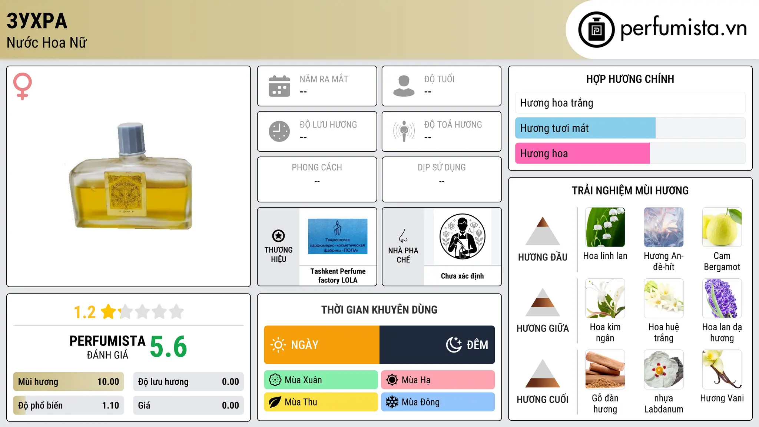Click the leaf icon for Mùa Thu
759x427 pixels.
[x=275, y=402]
